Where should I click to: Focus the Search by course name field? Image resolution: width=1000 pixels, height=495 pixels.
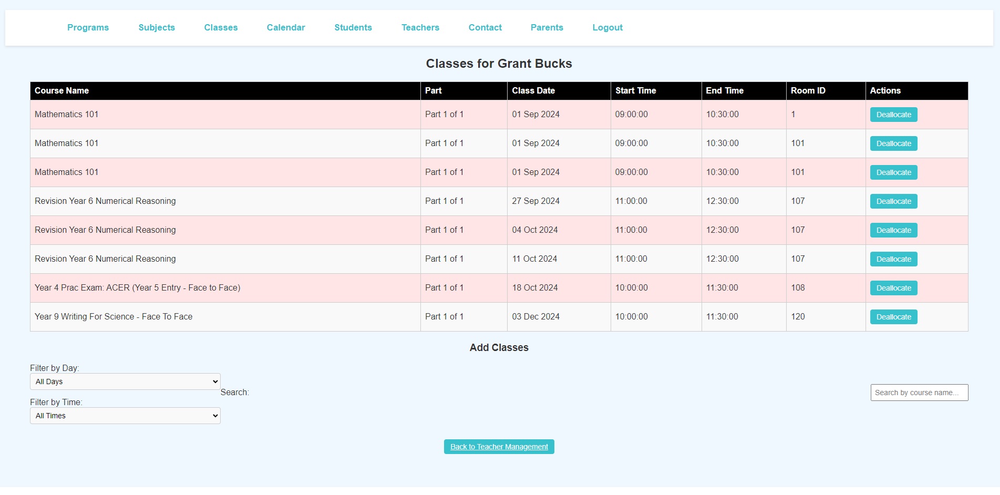[919, 393]
